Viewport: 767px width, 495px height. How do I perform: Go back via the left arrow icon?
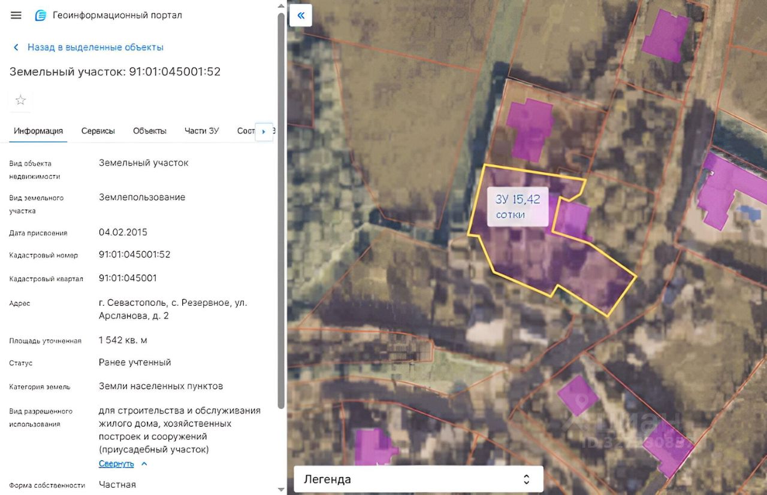(x=16, y=47)
